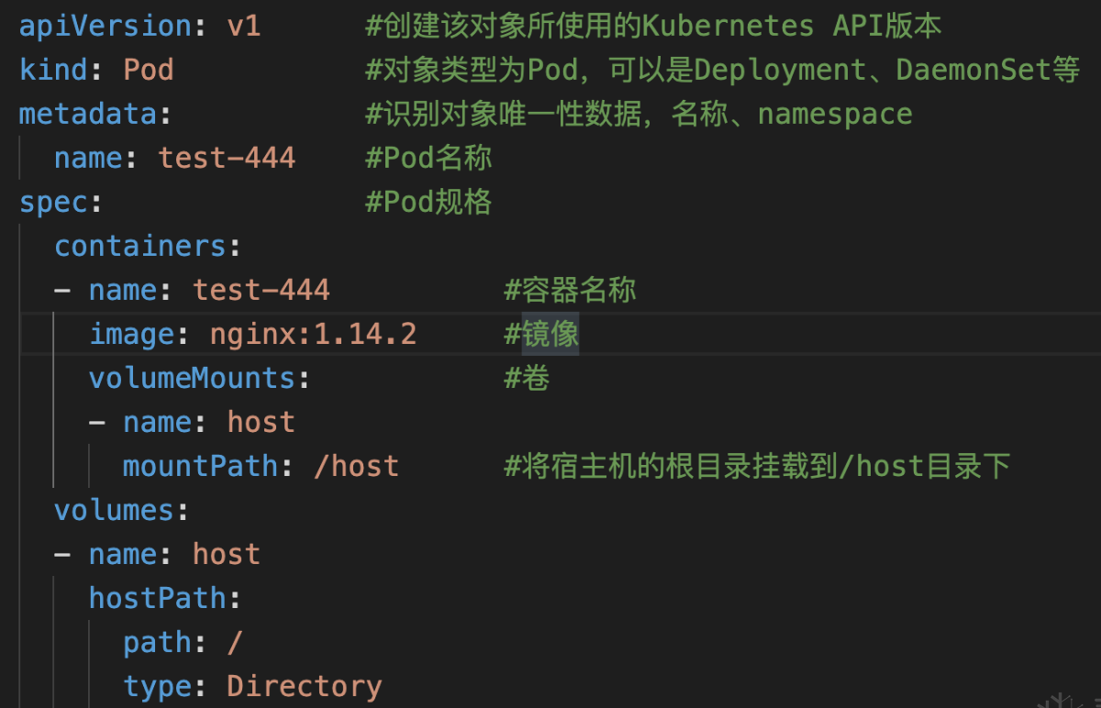Click the #Pod规格 comment

[428, 203]
